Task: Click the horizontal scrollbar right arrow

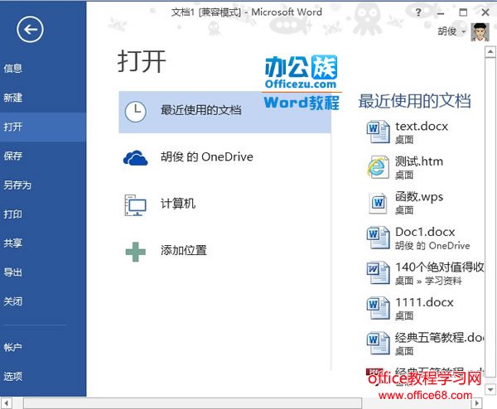Action: 476,403
